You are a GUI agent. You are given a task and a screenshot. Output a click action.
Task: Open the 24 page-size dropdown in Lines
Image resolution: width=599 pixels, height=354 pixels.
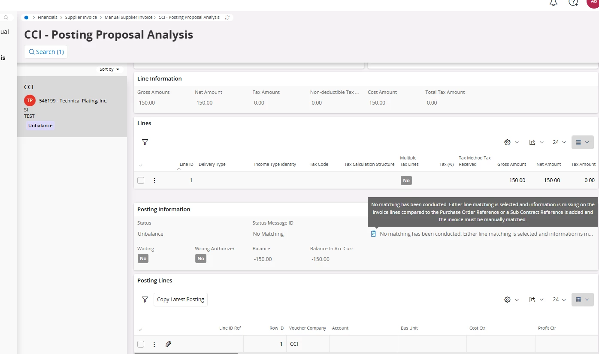click(559, 142)
